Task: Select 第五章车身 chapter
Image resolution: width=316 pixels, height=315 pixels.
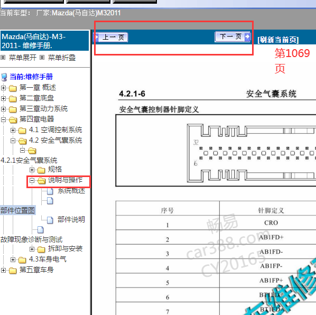Action: tap(36, 270)
